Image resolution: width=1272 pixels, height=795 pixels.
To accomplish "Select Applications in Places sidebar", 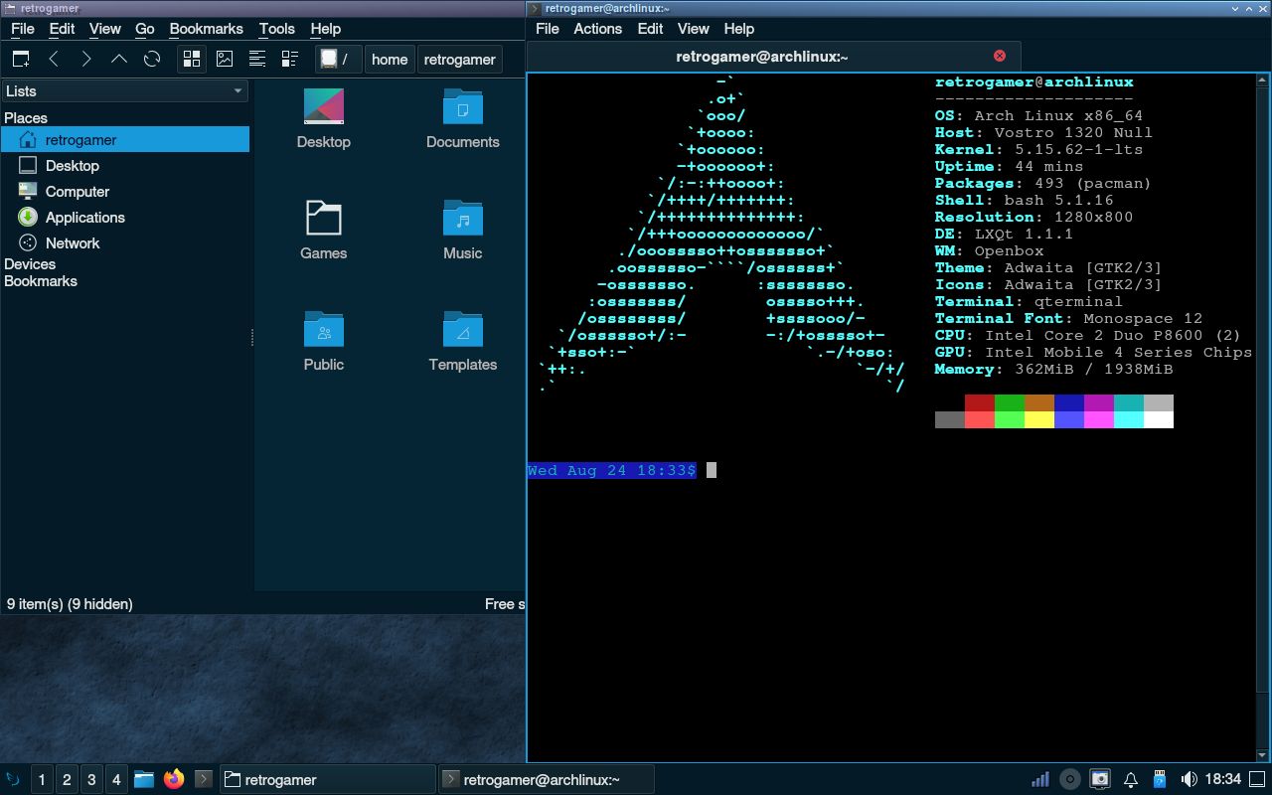I will tap(125, 218).
